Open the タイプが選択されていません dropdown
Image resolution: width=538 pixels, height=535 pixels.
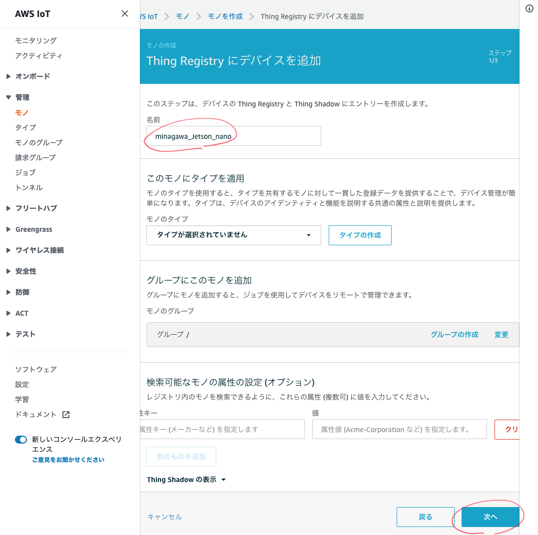tap(234, 235)
